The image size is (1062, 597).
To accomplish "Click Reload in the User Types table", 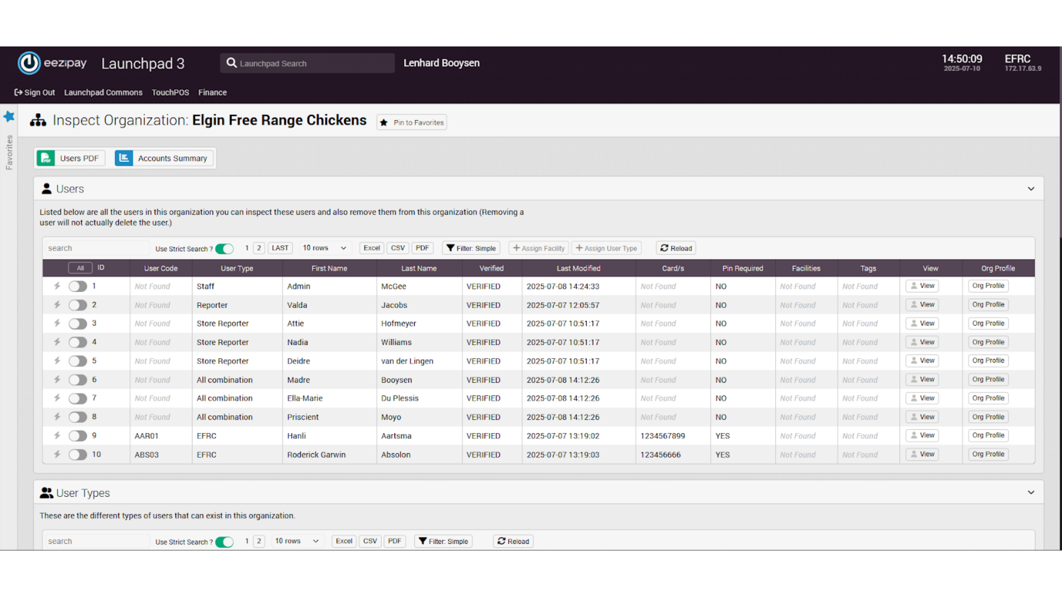I will tap(513, 541).
